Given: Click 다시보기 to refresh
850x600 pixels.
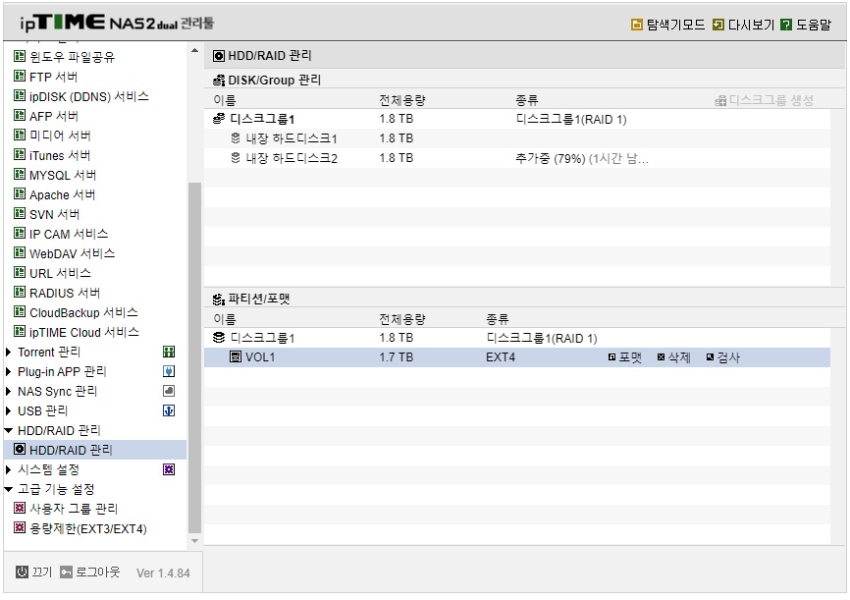Looking at the screenshot, I should (x=743, y=25).
